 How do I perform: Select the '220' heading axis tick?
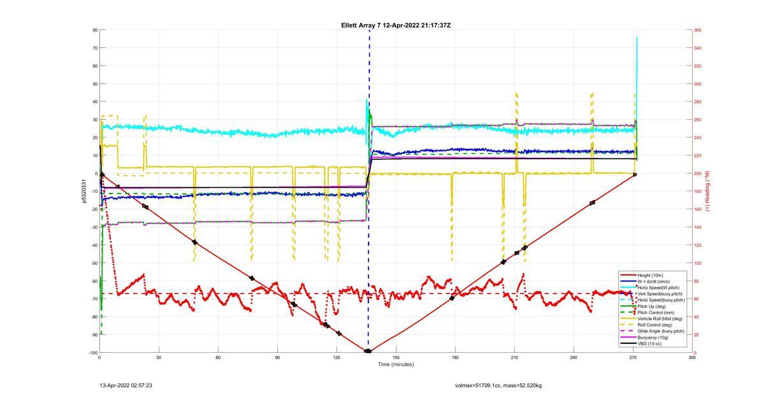(699, 155)
